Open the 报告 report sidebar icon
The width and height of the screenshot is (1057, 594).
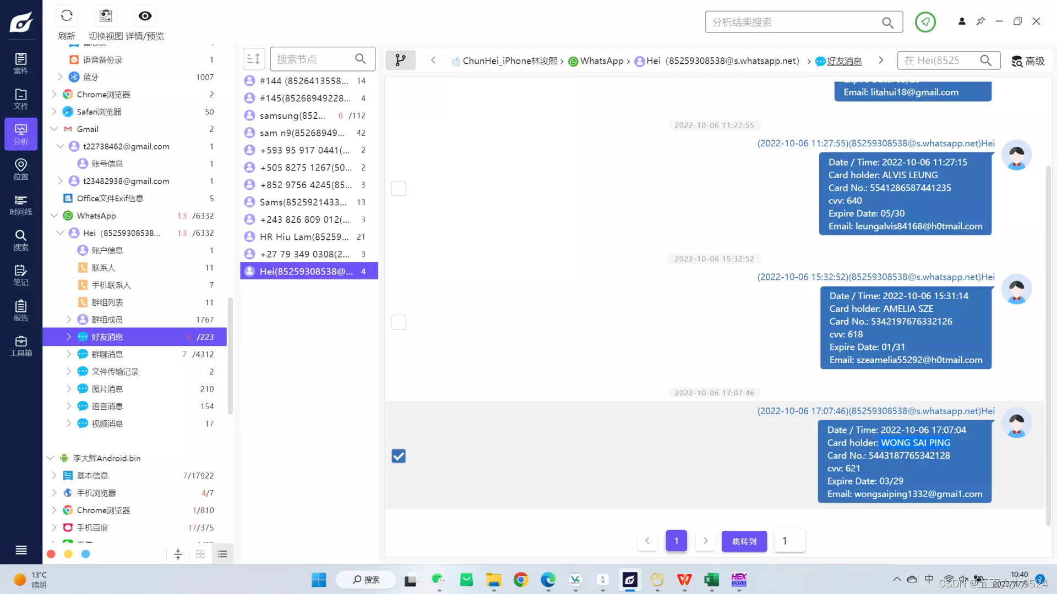[21, 310]
